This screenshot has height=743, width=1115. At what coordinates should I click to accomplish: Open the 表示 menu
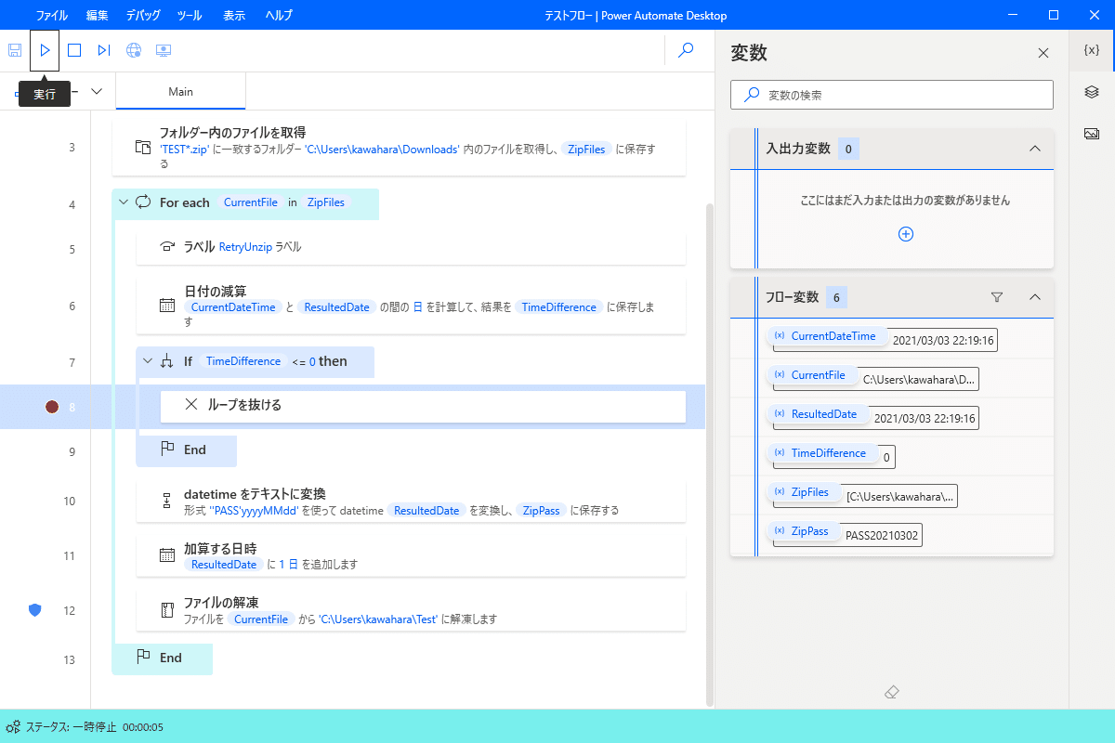click(234, 15)
